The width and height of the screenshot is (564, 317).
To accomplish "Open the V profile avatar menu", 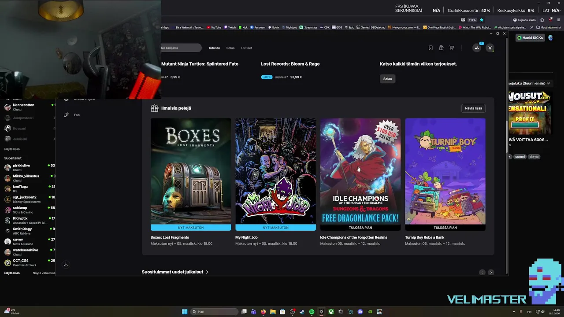I will click(x=490, y=48).
